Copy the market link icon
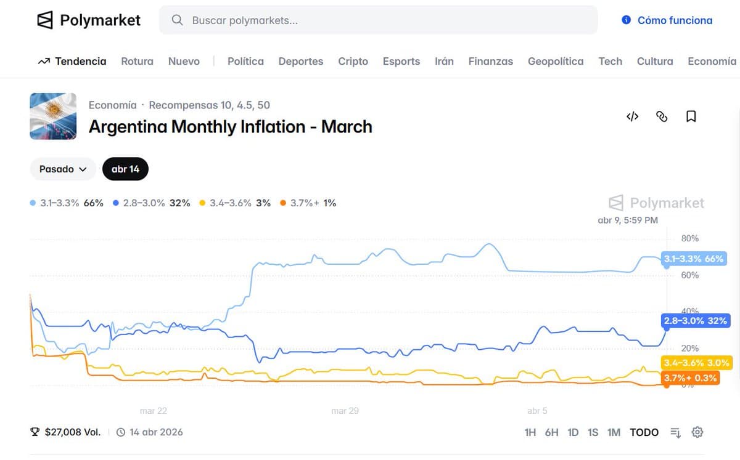This screenshot has width=740, height=460. (x=662, y=116)
